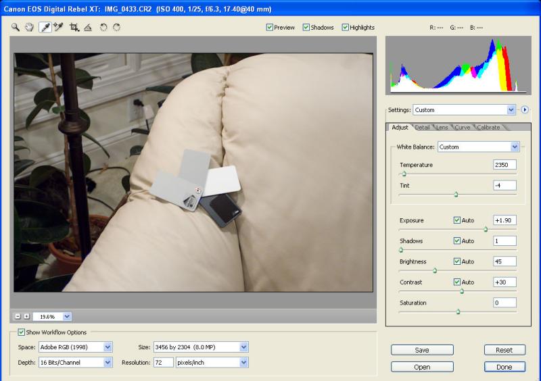This screenshot has width=541, height=381.
Task: Switch to the Lens tab
Action: [x=442, y=128]
